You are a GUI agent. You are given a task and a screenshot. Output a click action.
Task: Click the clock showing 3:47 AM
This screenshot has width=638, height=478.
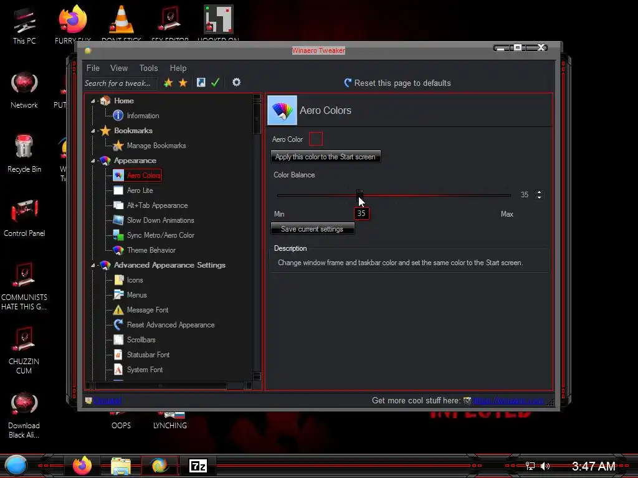tap(593, 466)
